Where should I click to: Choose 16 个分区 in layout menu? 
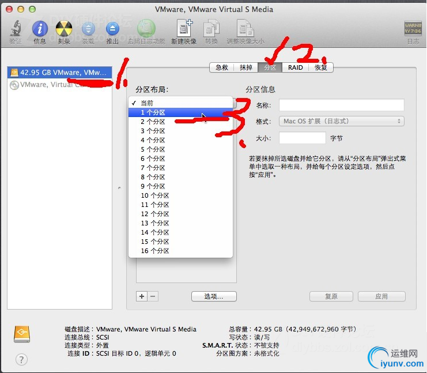pyautogui.click(x=180, y=251)
